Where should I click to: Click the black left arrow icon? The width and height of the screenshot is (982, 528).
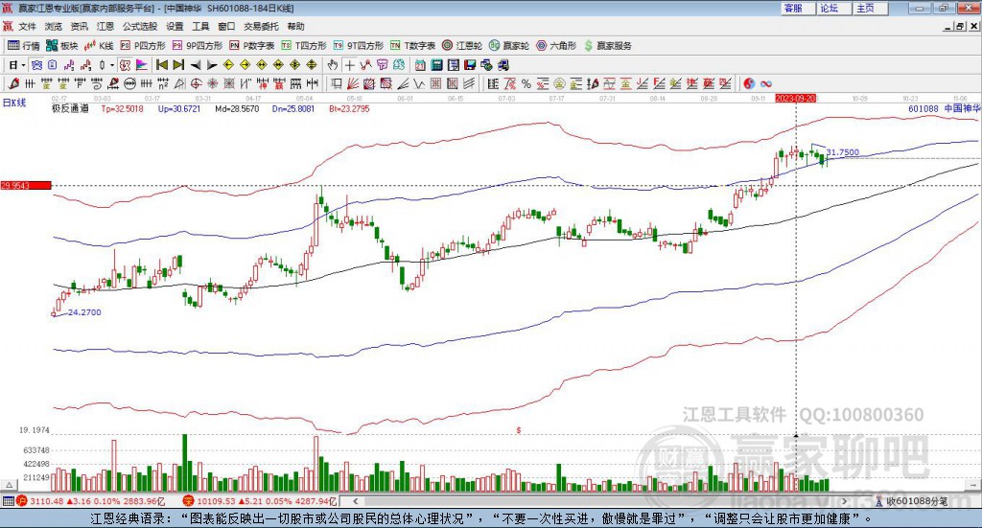point(196,65)
